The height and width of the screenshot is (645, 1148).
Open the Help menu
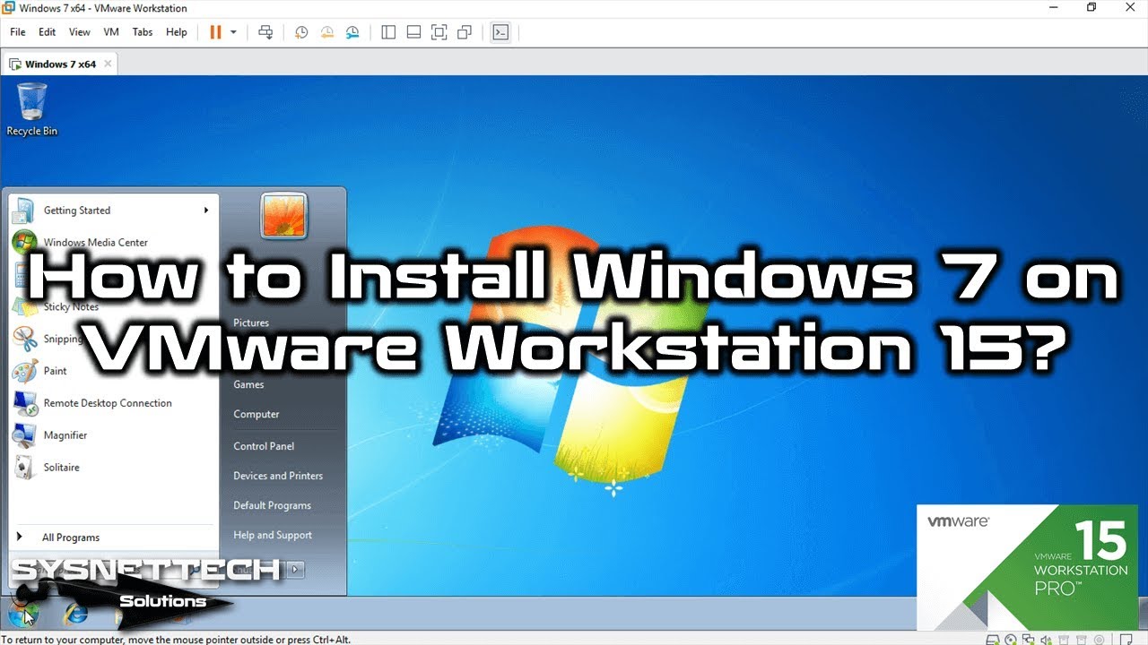(x=177, y=32)
